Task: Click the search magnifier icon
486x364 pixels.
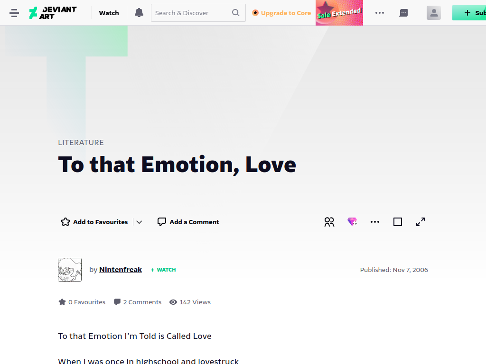Action: (235, 13)
